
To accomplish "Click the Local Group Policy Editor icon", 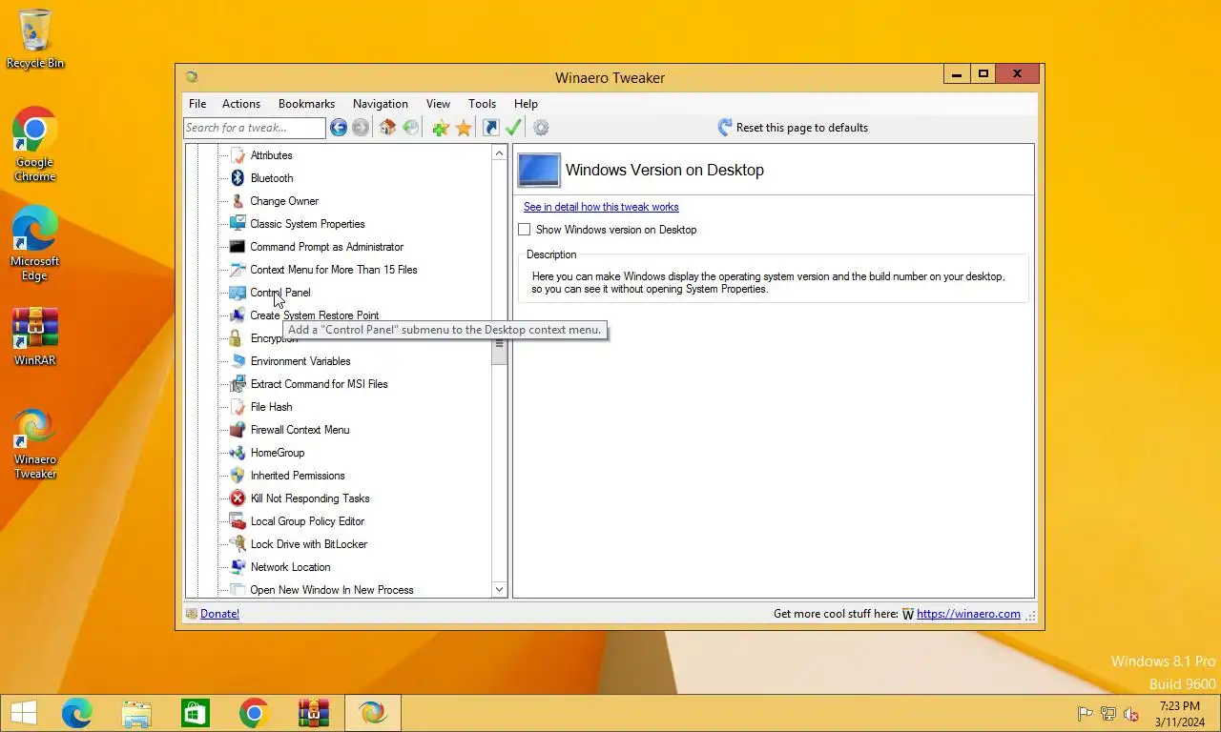I will tap(238, 521).
